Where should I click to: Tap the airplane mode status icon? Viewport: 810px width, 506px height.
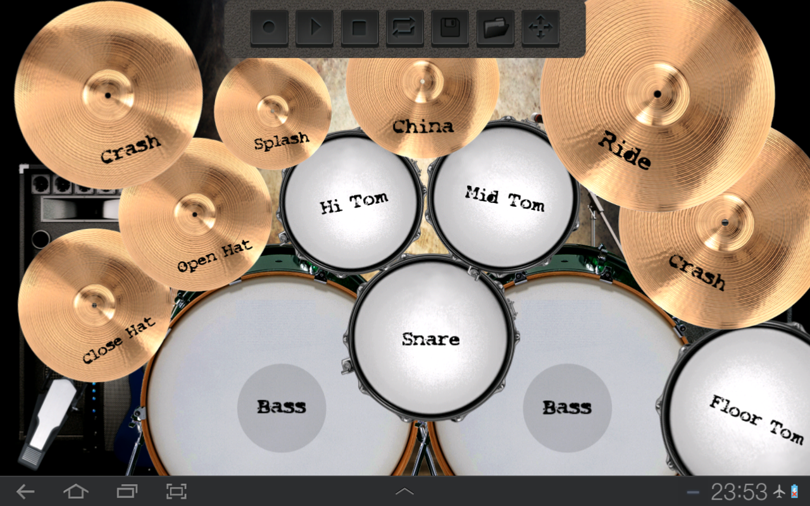tap(778, 491)
